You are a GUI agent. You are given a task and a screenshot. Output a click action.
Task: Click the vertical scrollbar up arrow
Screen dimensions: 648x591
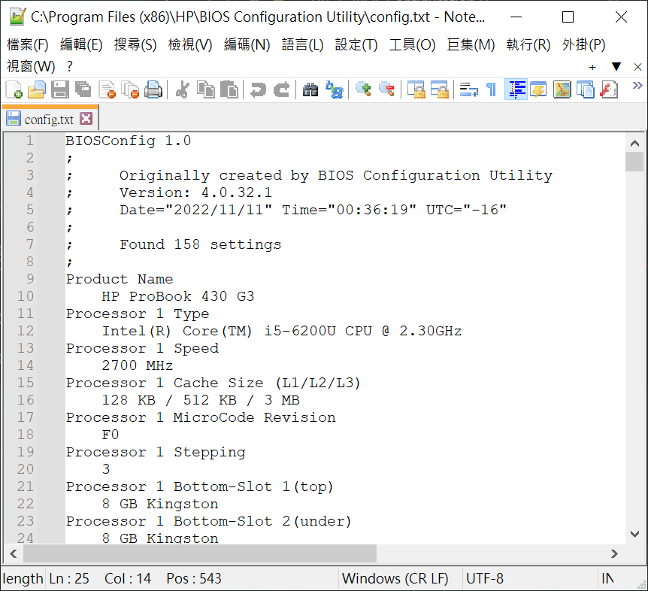(634, 144)
